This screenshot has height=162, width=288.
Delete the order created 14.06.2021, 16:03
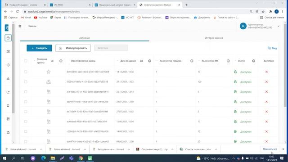pos(266,131)
